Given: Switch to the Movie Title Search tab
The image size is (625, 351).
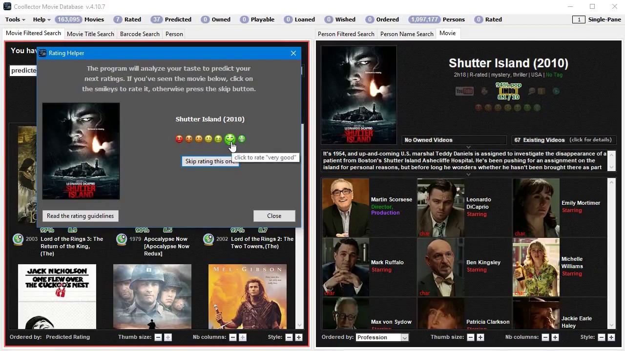Looking at the screenshot, I should click(x=90, y=34).
